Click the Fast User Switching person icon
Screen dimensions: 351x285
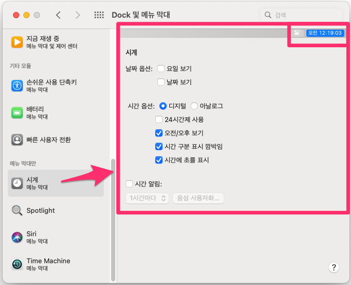pyautogui.click(x=17, y=140)
